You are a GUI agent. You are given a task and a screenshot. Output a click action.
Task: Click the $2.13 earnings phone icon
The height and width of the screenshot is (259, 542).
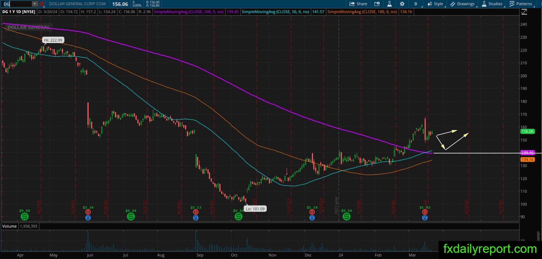click(196, 212)
